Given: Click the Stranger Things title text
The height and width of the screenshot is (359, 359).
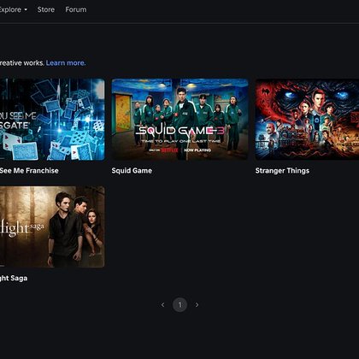Looking at the screenshot, I should 282,171.
